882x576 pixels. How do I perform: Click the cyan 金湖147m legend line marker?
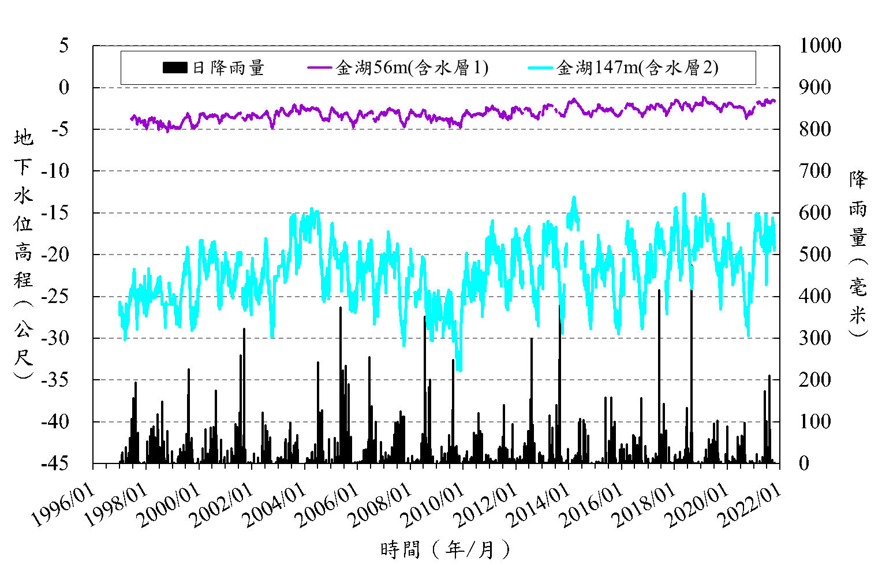541,68
